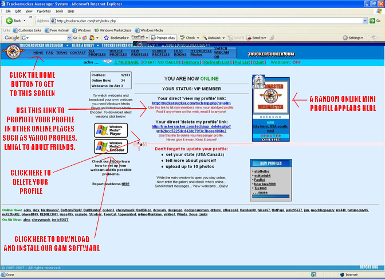The image size is (385, 279).
Task: Open ALL PROFILES nav link
Action: (97, 53)
